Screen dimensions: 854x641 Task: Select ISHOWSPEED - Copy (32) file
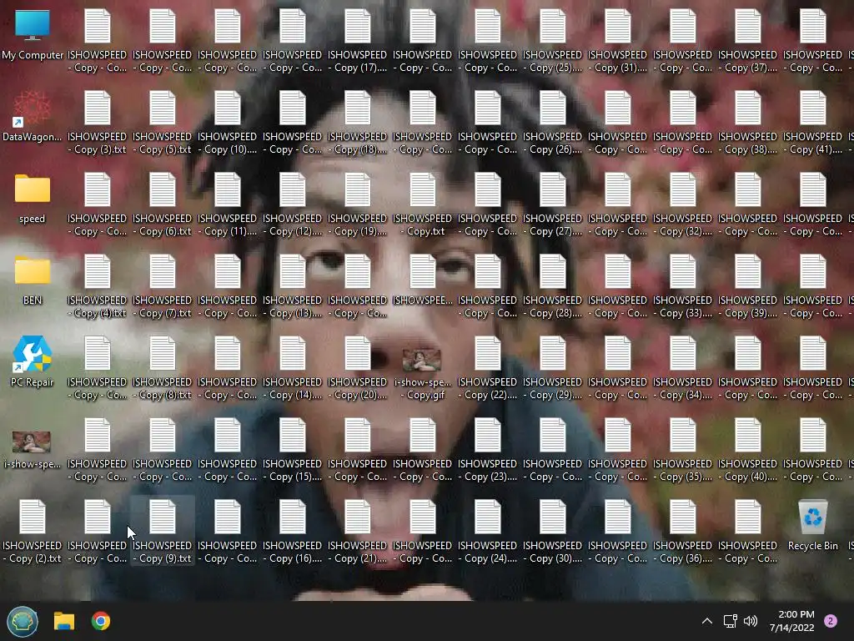pyautogui.click(x=682, y=205)
